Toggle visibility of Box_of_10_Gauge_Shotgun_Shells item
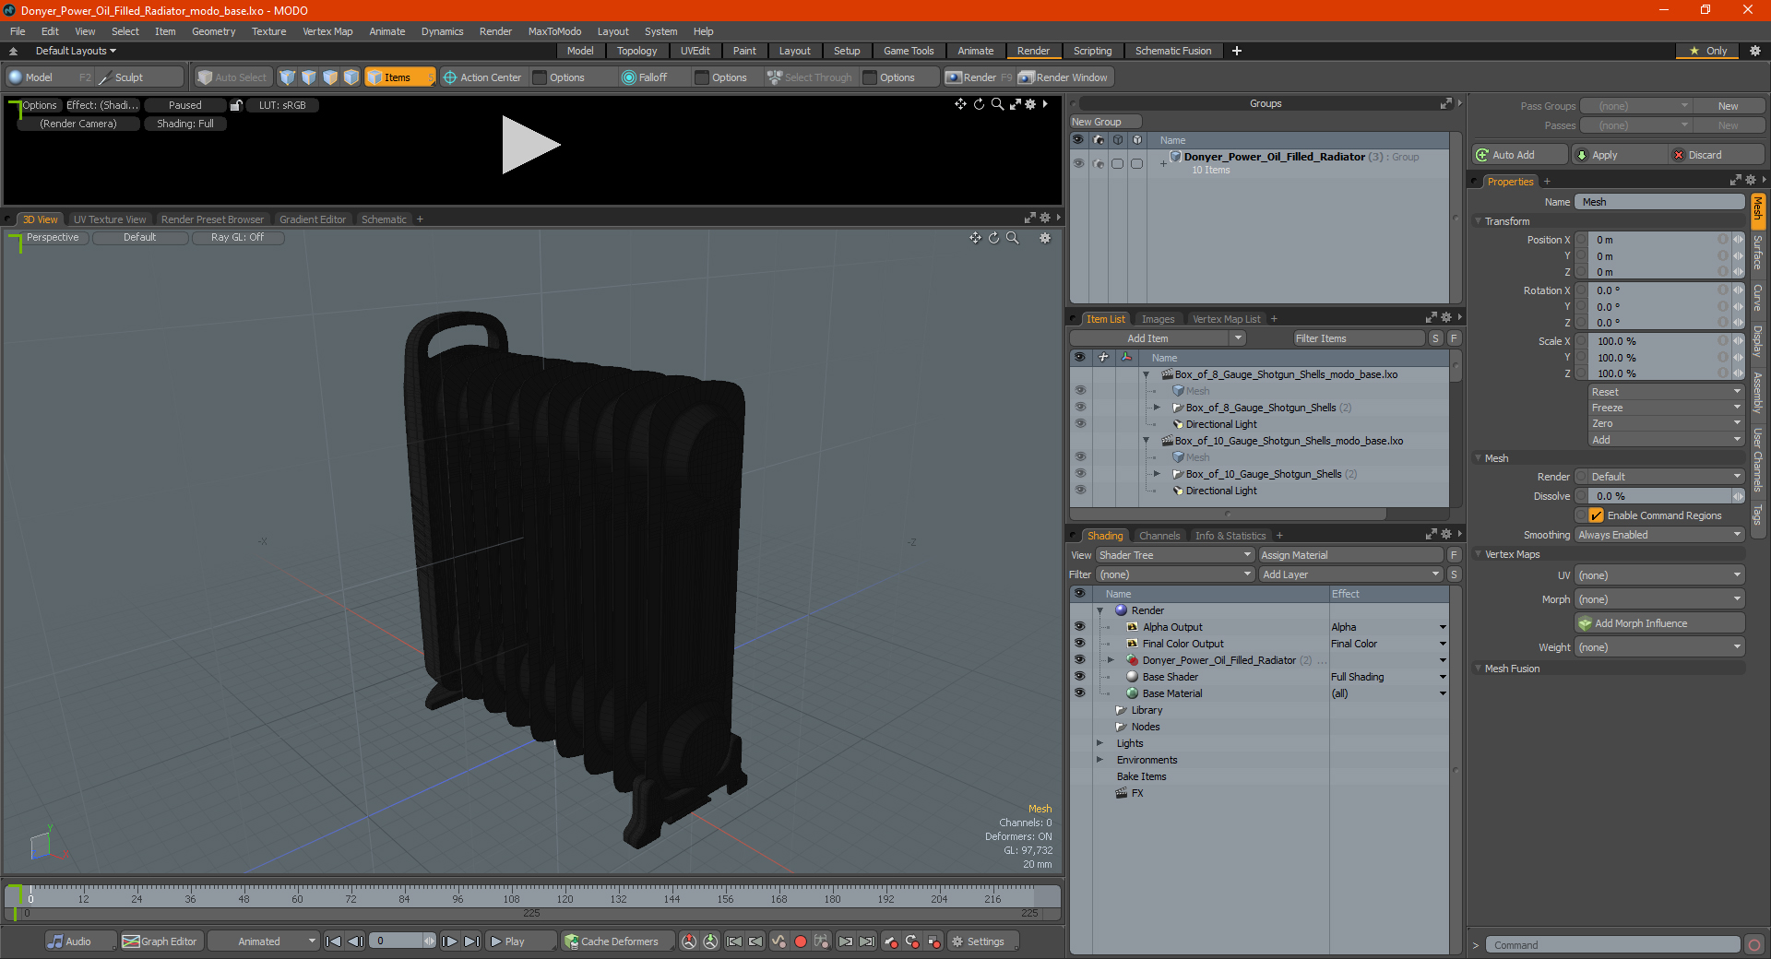 point(1080,474)
